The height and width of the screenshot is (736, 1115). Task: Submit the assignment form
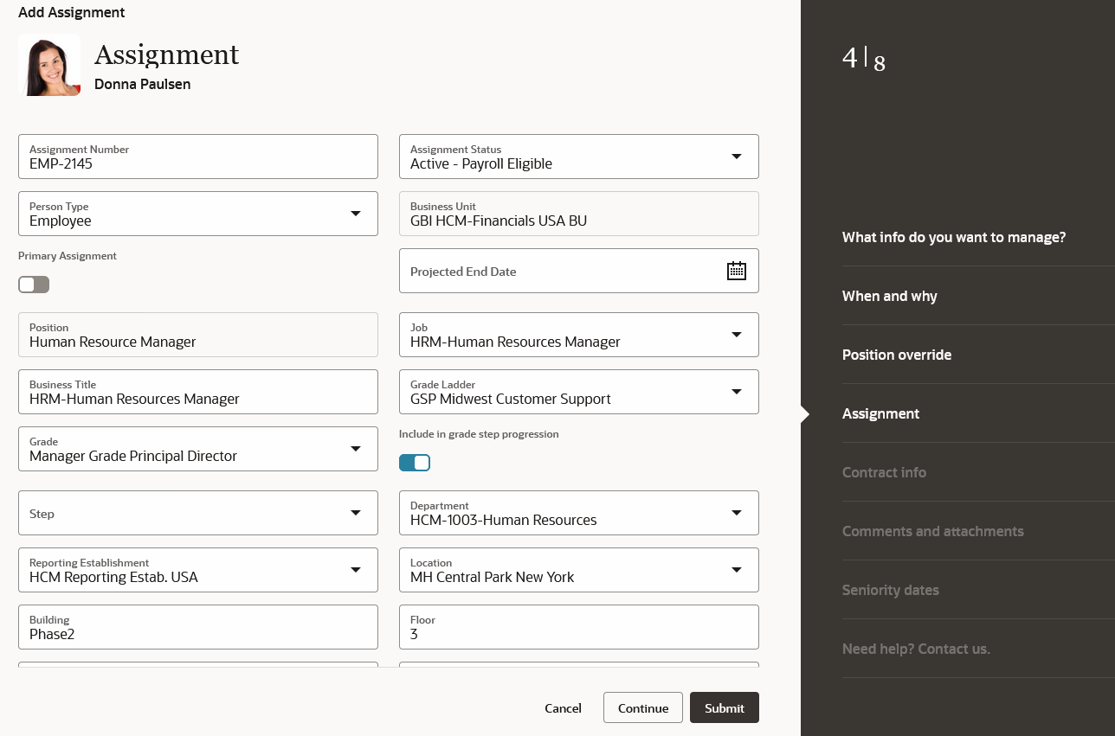(725, 707)
